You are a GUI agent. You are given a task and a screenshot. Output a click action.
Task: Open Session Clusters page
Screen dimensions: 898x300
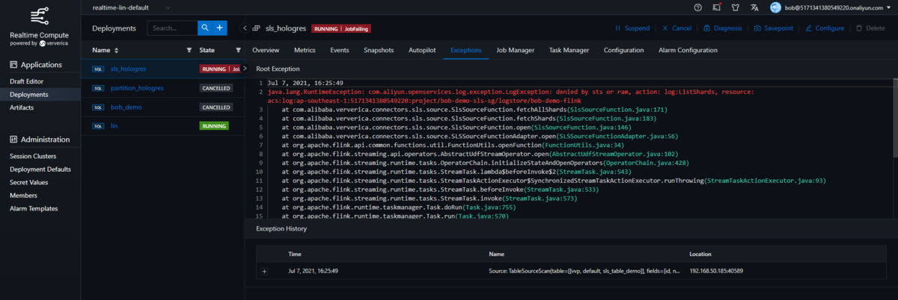(x=33, y=157)
